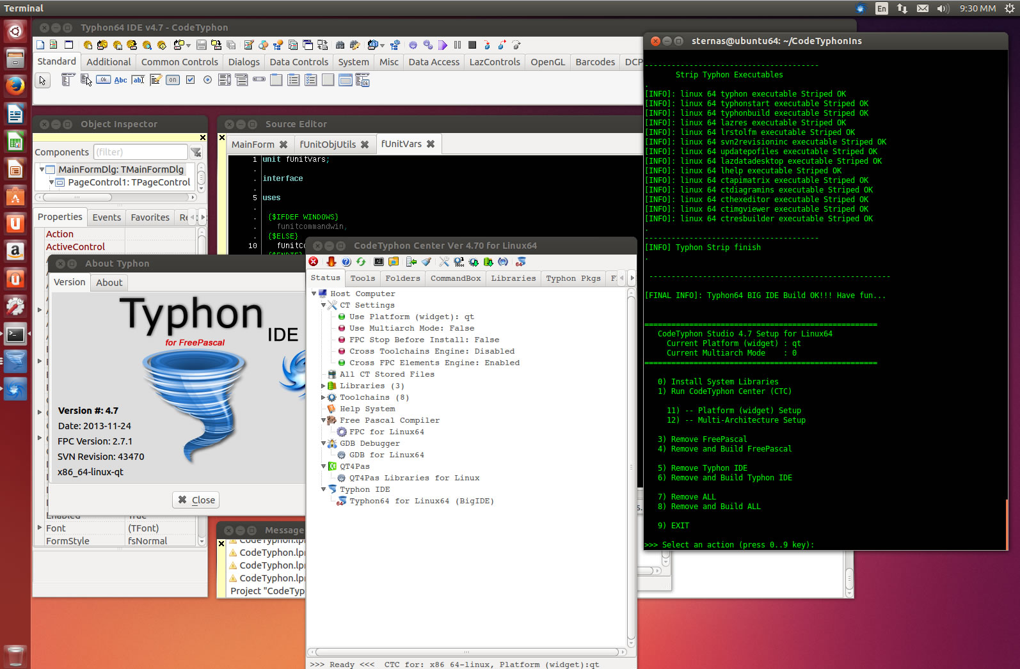Screen dimensions: 1020x669
Task: Click the Pause icon in the IDE toolbar
Action: [x=458, y=45]
